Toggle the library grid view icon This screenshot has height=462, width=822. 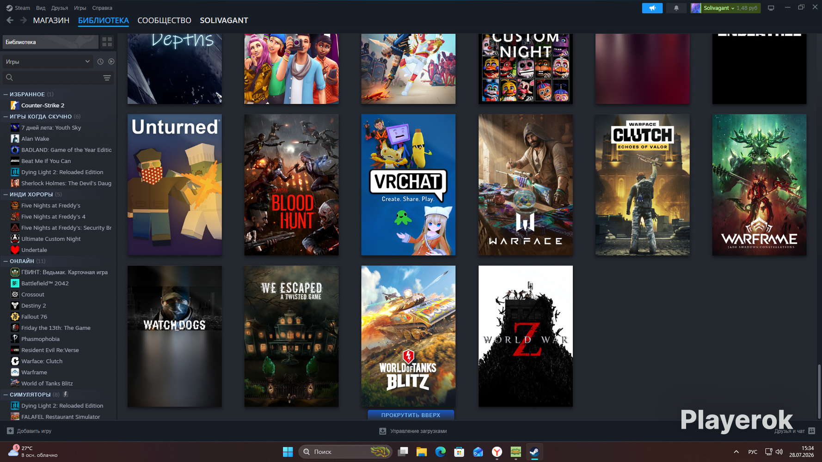click(x=107, y=42)
